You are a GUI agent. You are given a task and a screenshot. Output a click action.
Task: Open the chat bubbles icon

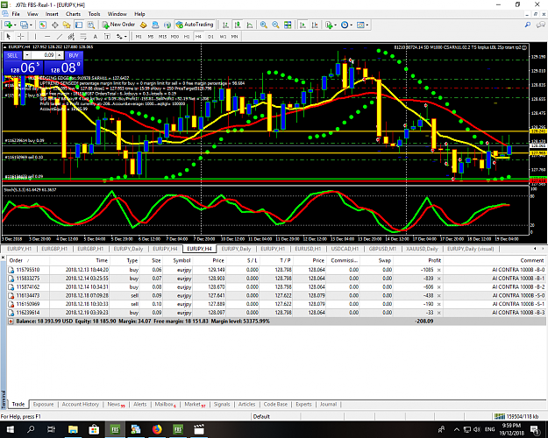pyautogui.click(x=540, y=25)
